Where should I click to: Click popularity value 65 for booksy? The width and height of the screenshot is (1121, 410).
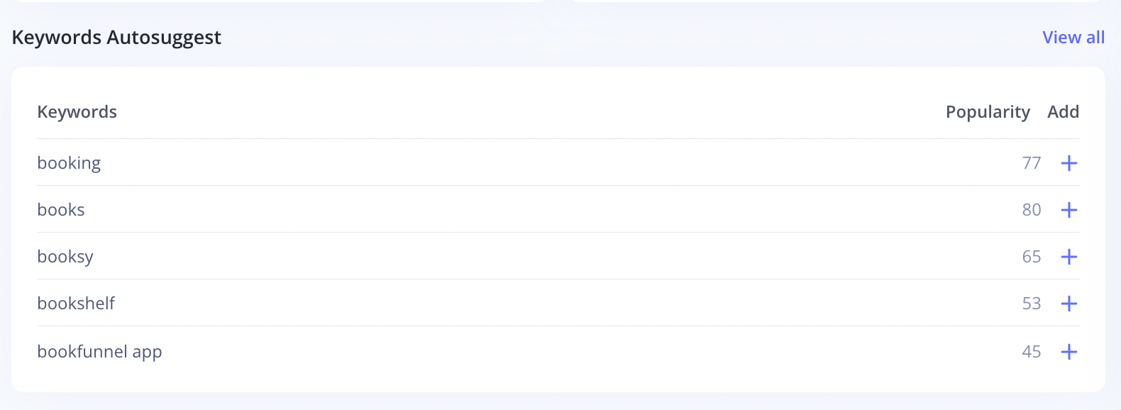click(x=1031, y=257)
